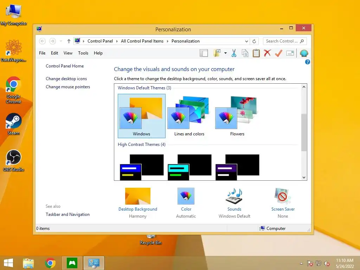Click the Personalization breadcrumb in address bar

(x=186, y=41)
